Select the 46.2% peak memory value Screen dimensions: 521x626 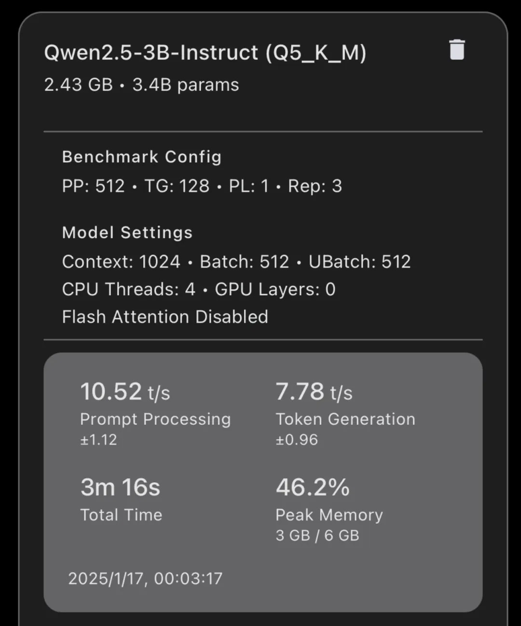[x=313, y=487]
